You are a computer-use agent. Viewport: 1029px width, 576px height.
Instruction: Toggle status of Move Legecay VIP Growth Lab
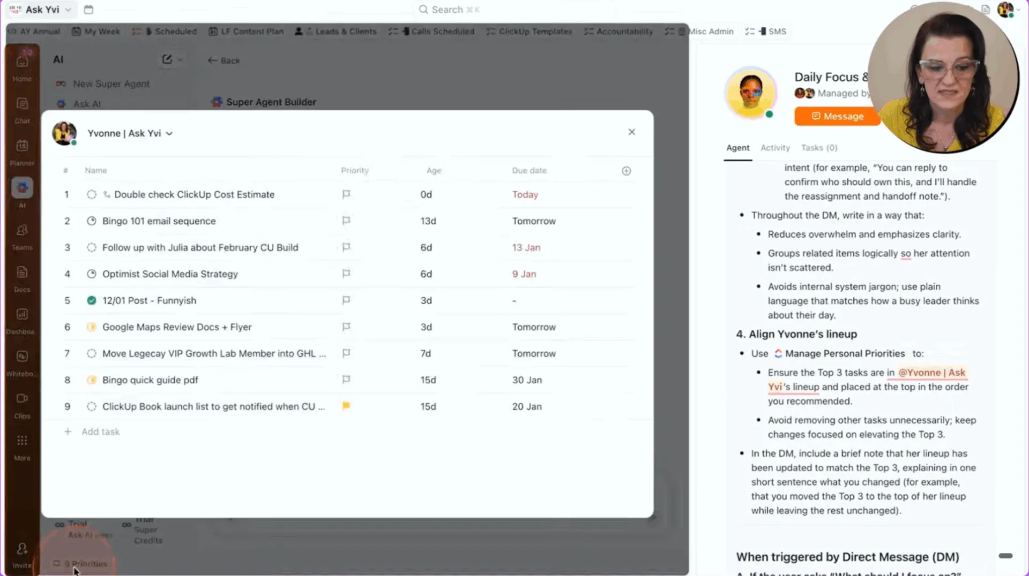(92, 353)
